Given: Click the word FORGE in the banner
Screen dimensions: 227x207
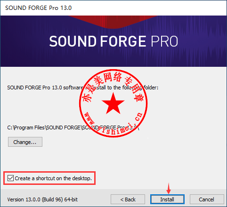Looking at the screenshot, I should tap(123, 41).
